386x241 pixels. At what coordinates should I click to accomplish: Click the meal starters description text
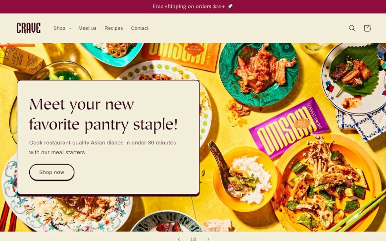click(x=102, y=147)
